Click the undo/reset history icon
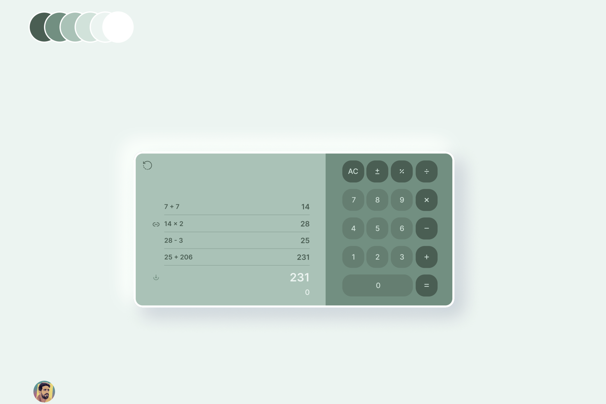The width and height of the screenshot is (606, 404). [x=147, y=165]
